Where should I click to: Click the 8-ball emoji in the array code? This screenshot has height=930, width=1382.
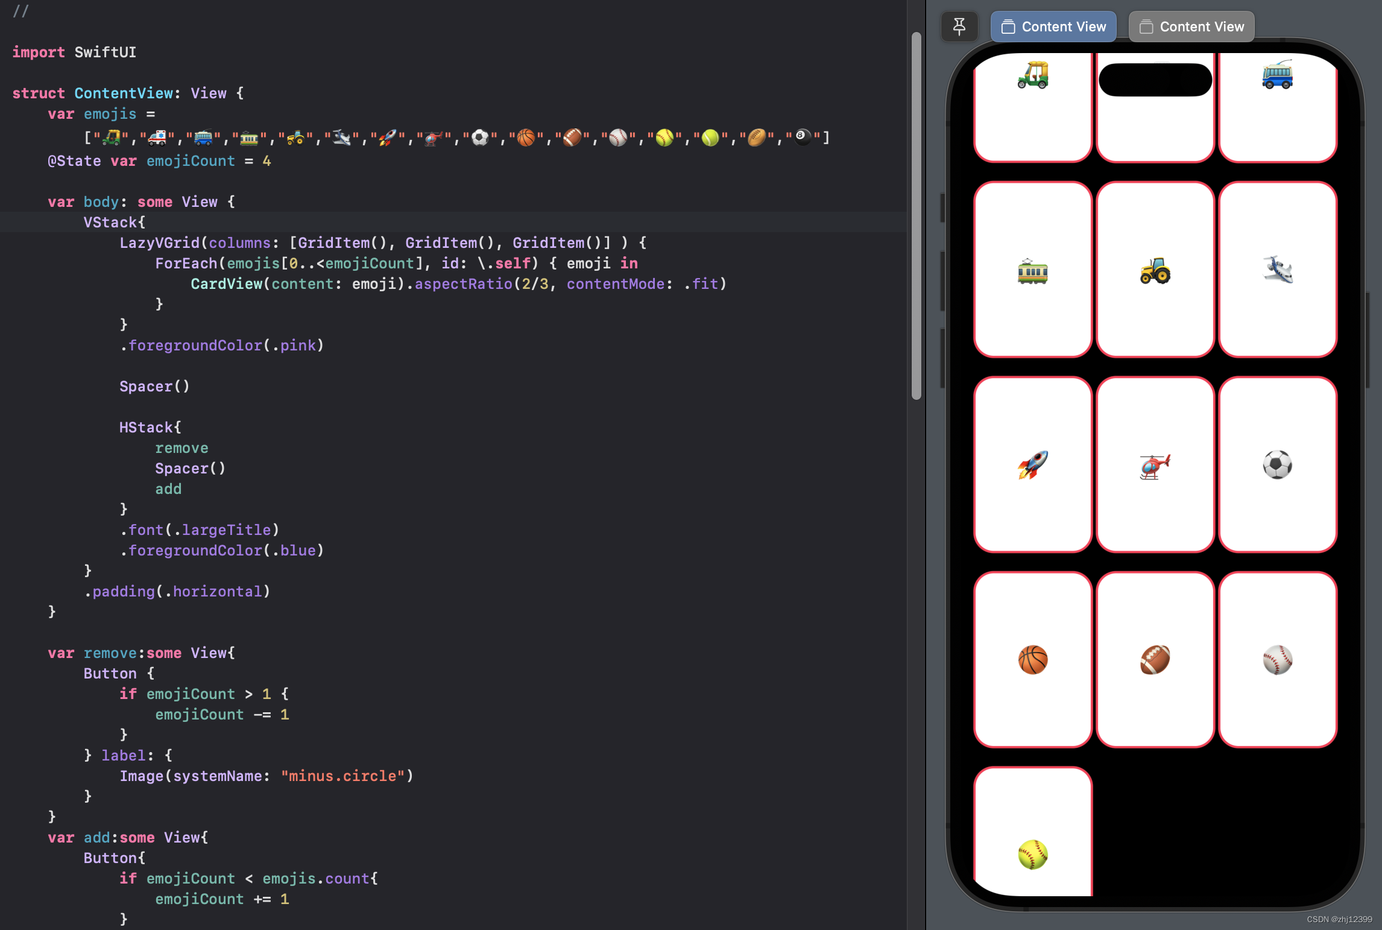pyautogui.click(x=803, y=138)
